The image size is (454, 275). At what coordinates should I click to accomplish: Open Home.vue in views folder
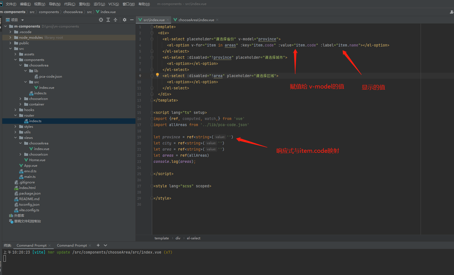tap(35, 160)
